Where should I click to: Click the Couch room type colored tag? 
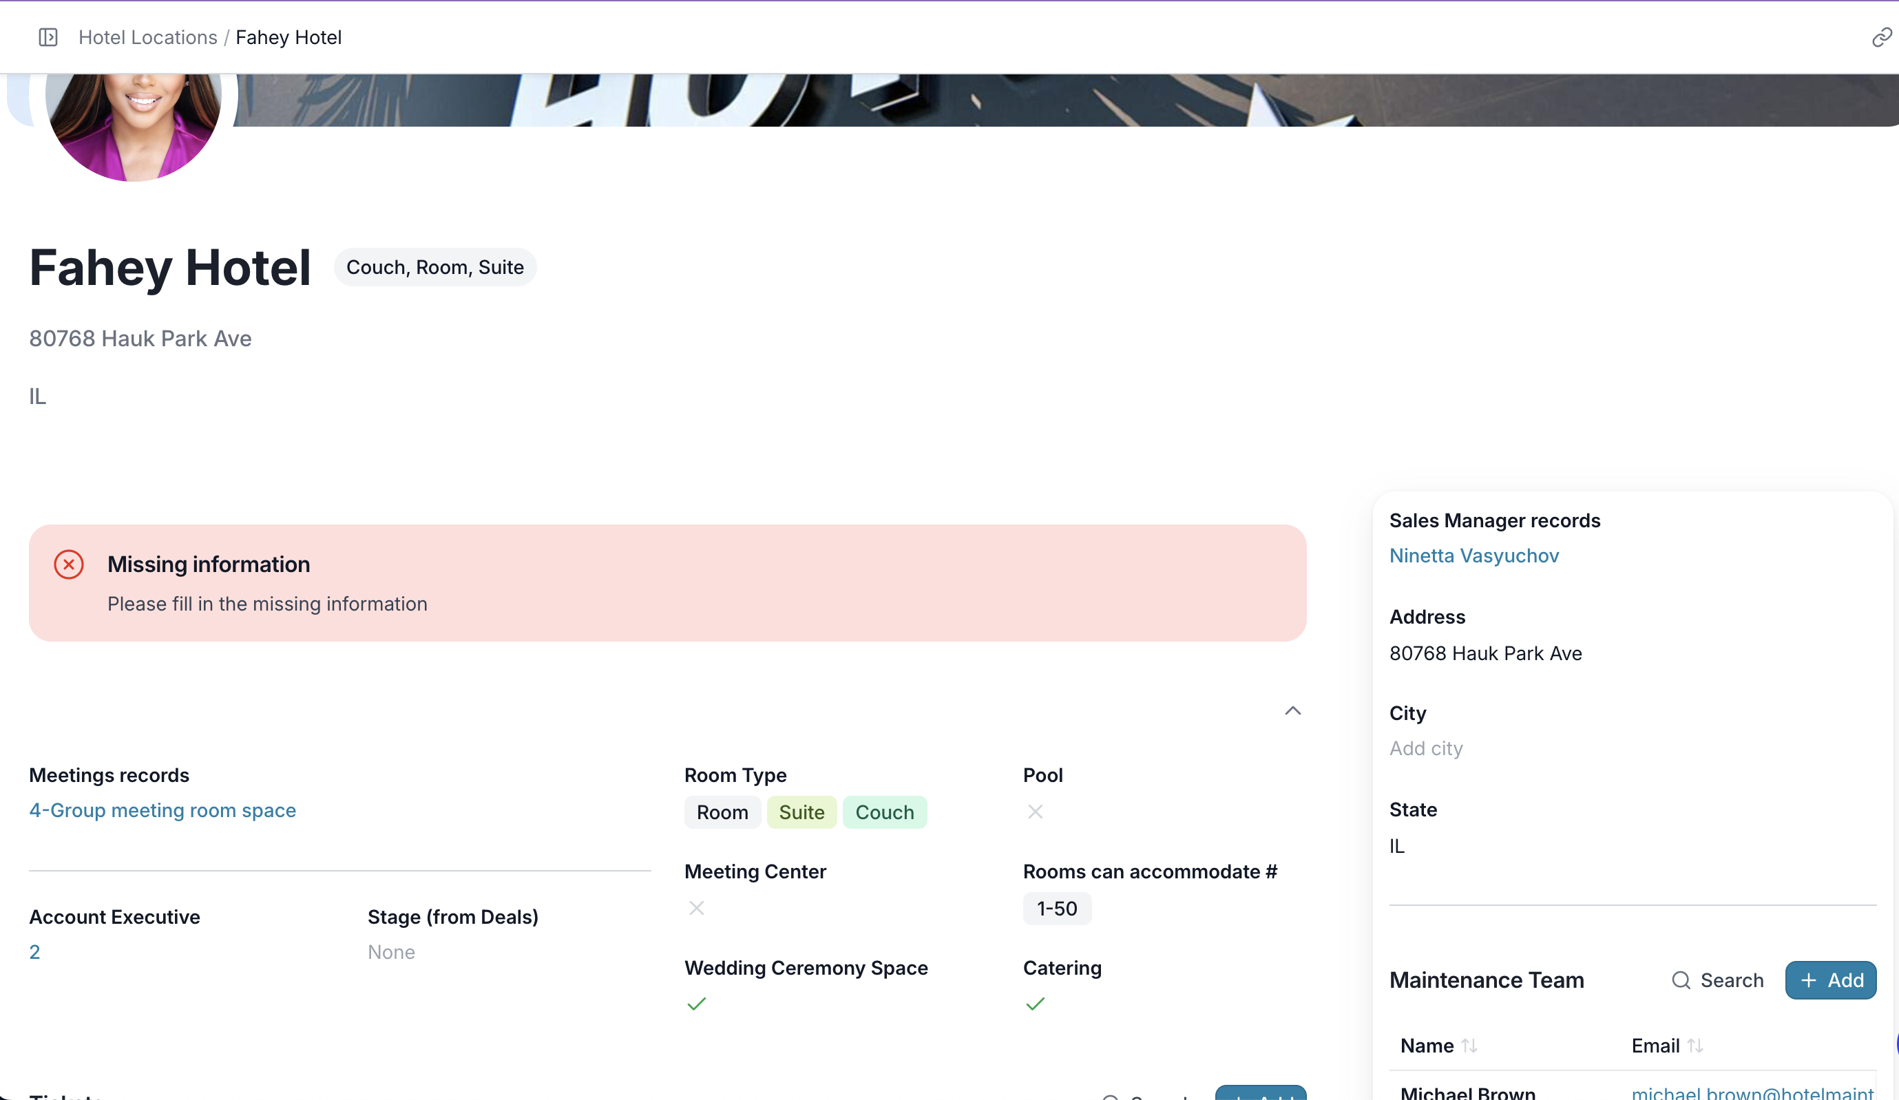[884, 812]
